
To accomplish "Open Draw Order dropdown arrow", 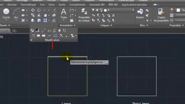I will (x=76, y=36).
